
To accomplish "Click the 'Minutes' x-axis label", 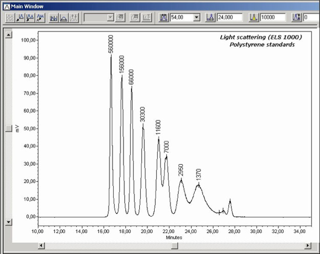I will [x=174, y=237].
